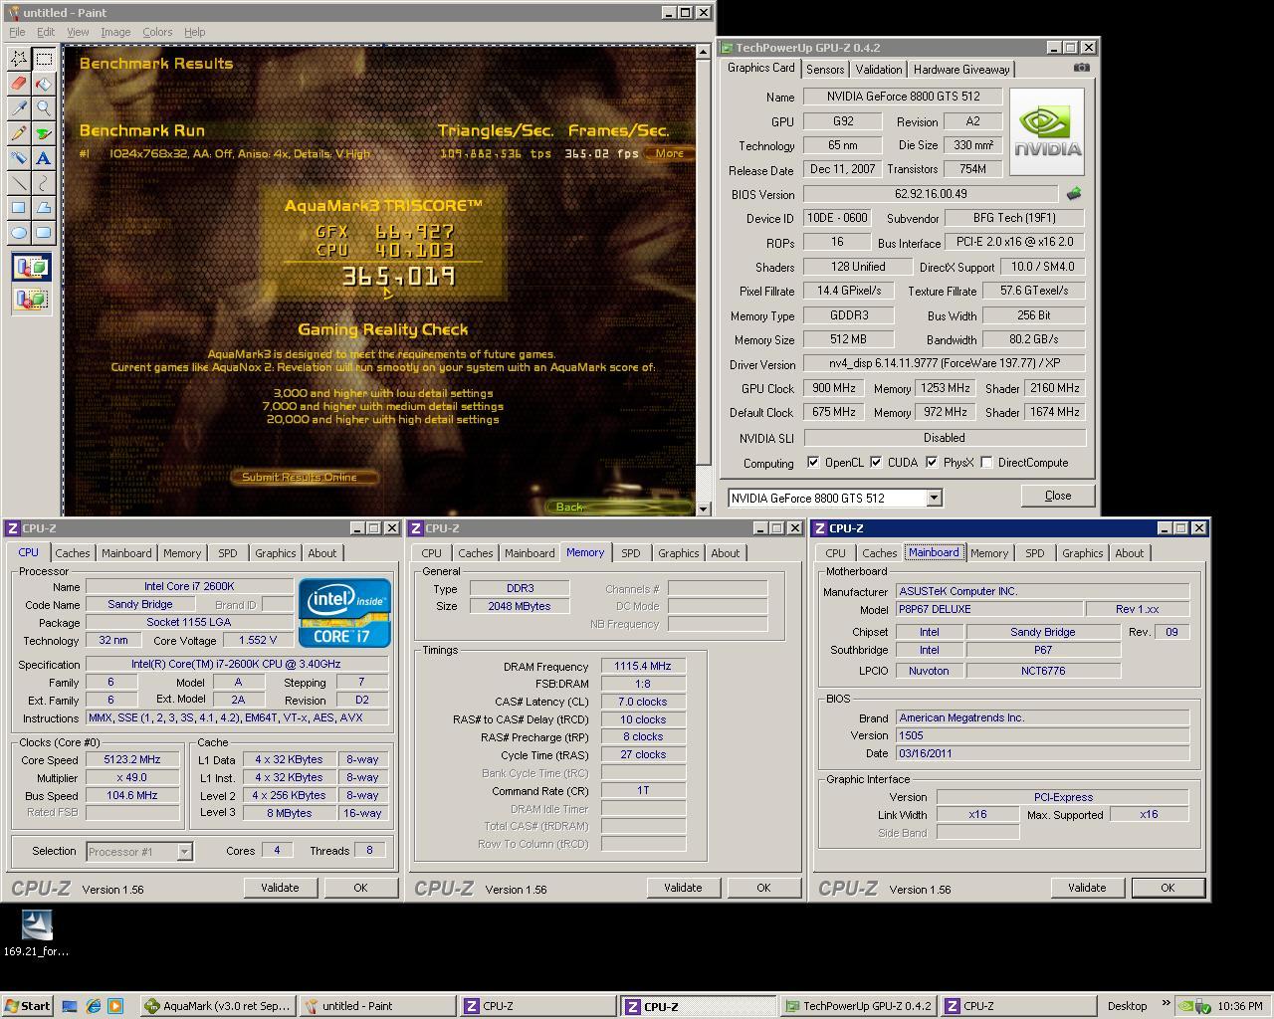
Task: Activate the Magnifier tool in Paint
Action: (x=43, y=108)
